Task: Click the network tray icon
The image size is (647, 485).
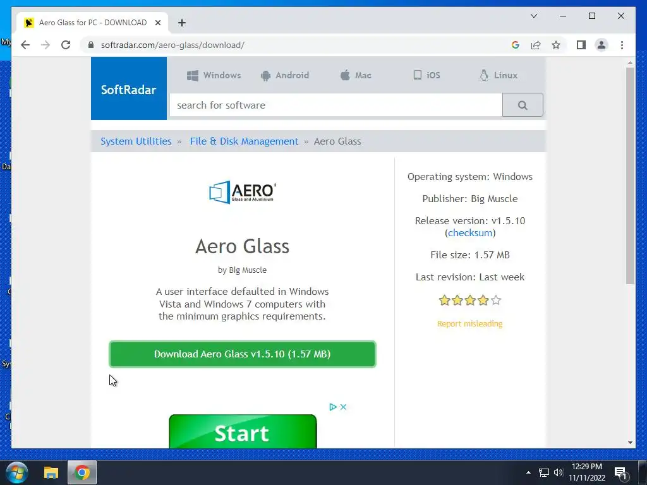Action: [544, 472]
